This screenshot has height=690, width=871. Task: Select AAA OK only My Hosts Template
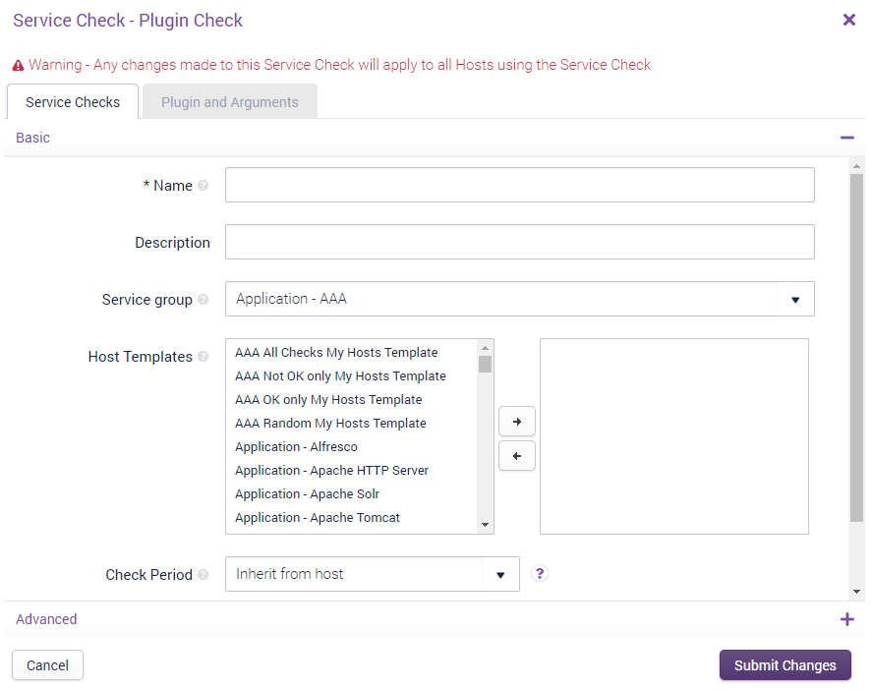click(328, 400)
